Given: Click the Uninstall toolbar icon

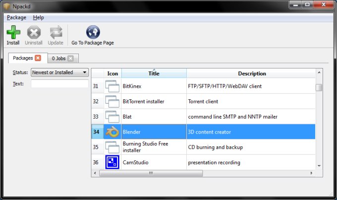Looking at the screenshot, I should click(34, 33).
